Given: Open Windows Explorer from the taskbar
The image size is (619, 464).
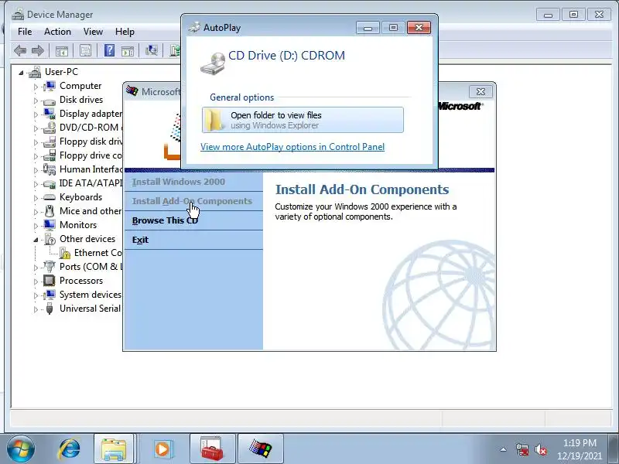Looking at the screenshot, I should pos(114,449).
